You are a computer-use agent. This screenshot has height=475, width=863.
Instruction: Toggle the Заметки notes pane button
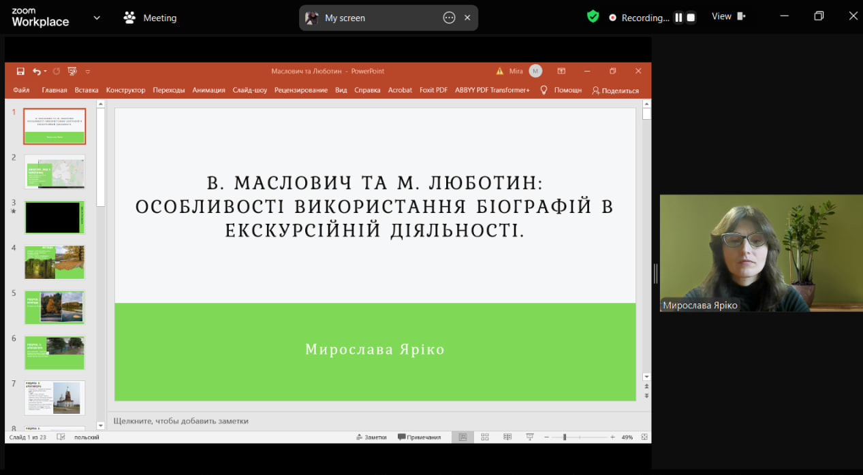tap(371, 437)
